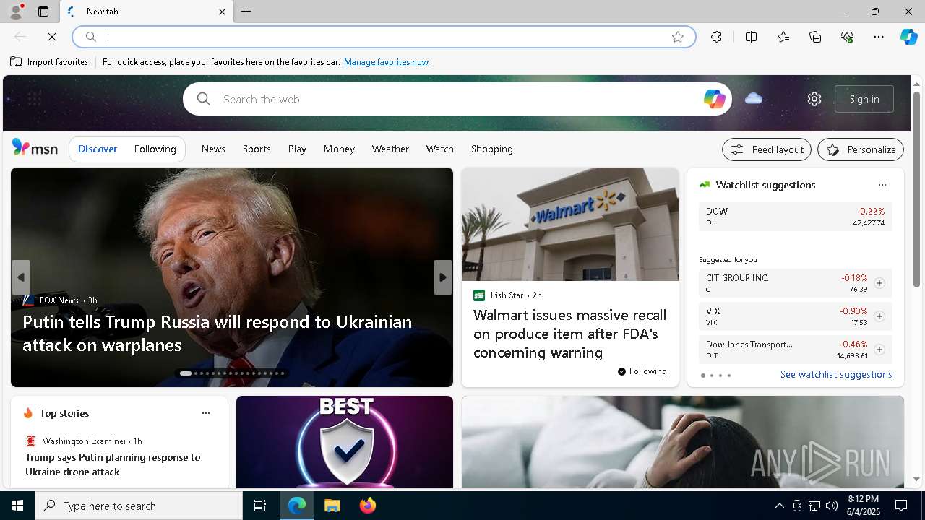925x520 pixels.
Task: Go to next carousel story
Action: click(443, 277)
